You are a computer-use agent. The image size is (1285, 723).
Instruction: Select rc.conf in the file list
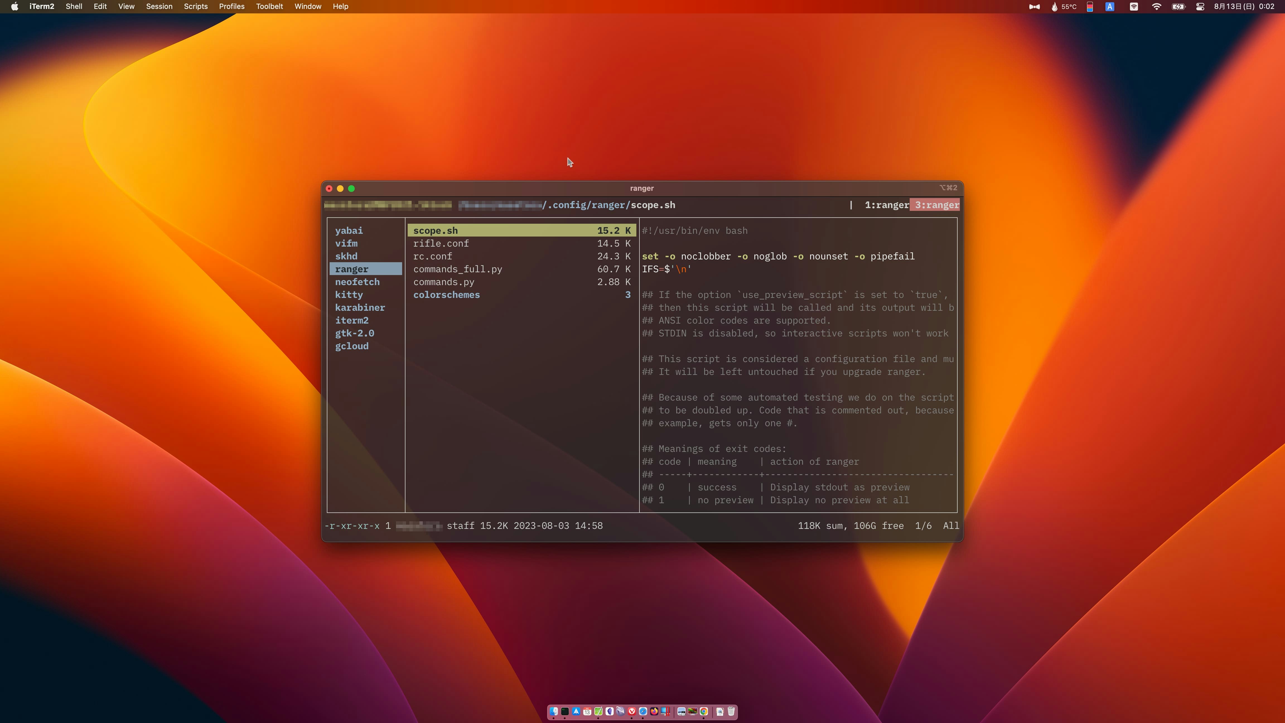click(x=433, y=256)
